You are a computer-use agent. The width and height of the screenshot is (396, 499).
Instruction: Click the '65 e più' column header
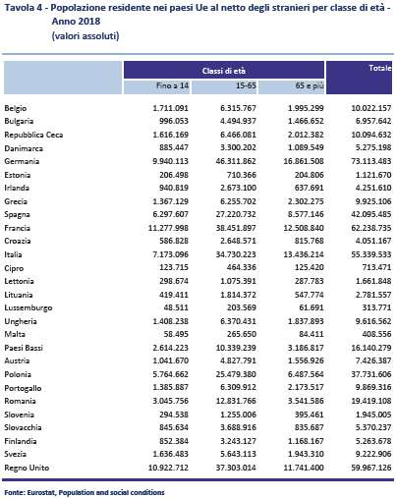[292, 86]
